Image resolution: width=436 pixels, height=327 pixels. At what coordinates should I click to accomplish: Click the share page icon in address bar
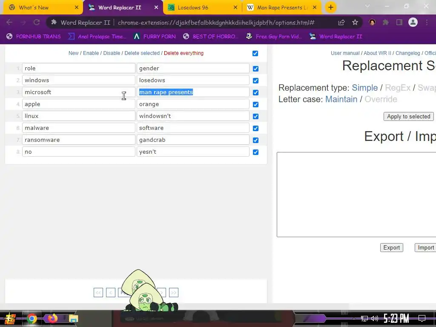[x=341, y=23]
